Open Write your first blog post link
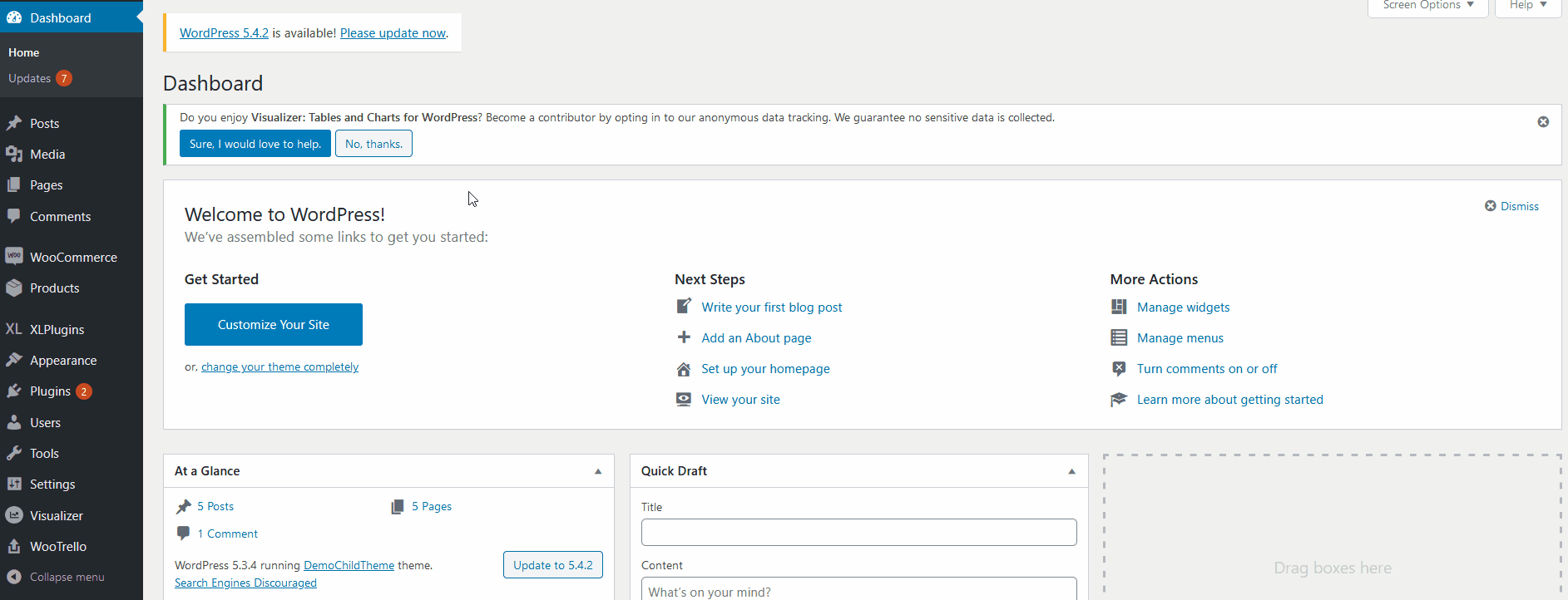This screenshot has width=1568, height=600. 772,307
